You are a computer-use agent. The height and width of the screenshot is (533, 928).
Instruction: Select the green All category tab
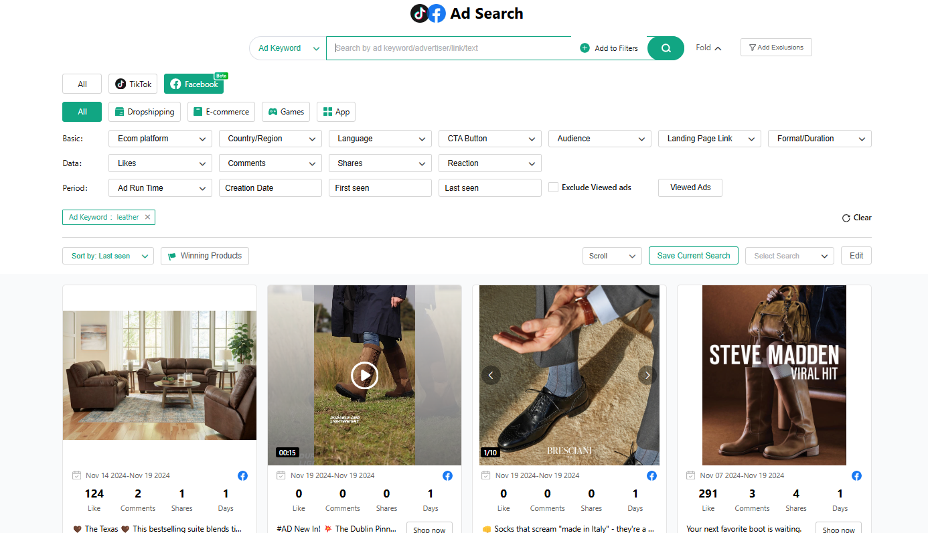[x=82, y=112]
